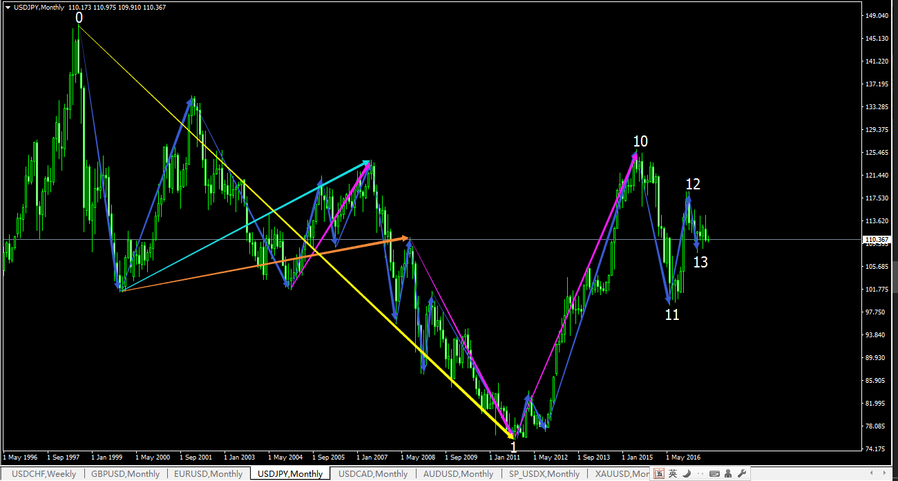
Task: Select the wave label 0 at chart top
Action: pyautogui.click(x=79, y=17)
